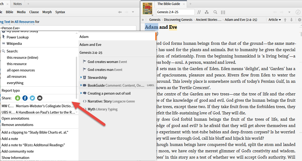Click the All Resources link
Screen dimensions: 302x161
point(24,22)
